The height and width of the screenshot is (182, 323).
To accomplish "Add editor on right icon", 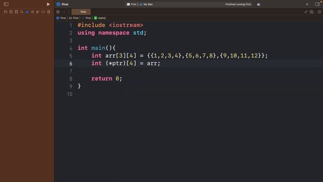I will (x=319, y=12).
